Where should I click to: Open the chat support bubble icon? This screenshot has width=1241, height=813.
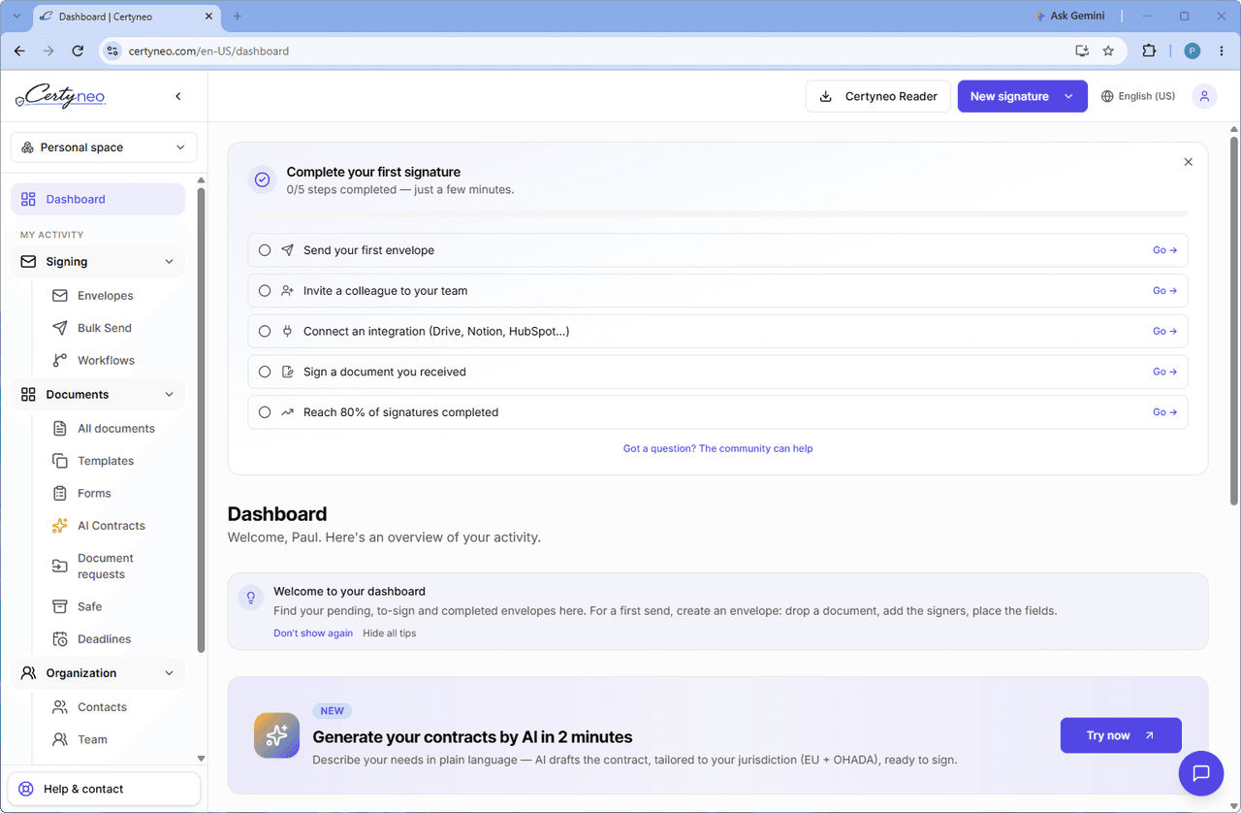point(1201,773)
